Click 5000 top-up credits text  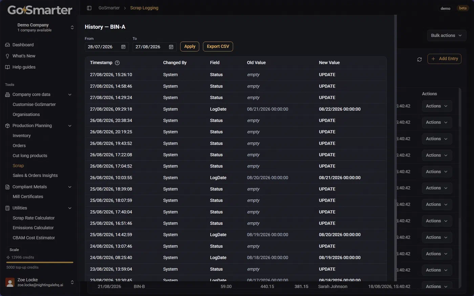(x=22, y=267)
